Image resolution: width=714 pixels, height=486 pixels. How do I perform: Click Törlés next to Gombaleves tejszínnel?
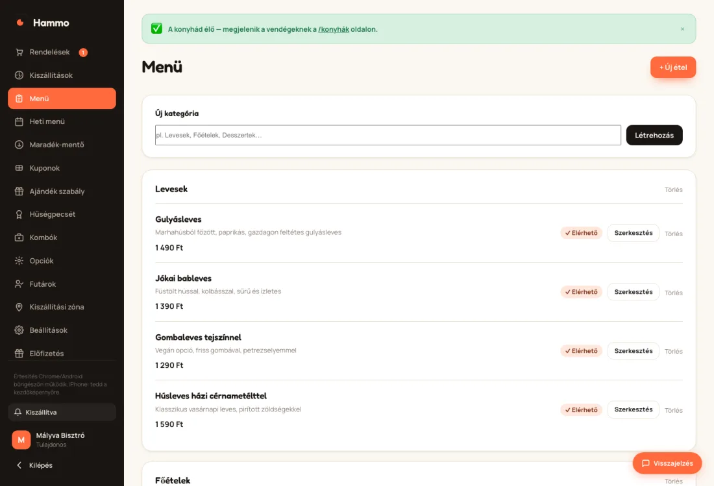(x=674, y=351)
